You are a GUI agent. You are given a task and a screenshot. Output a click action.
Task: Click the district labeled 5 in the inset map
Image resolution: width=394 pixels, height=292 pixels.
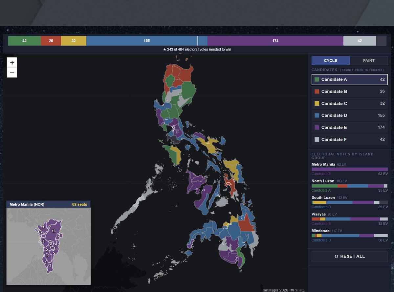(54, 253)
